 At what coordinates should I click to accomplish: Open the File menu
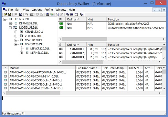pyautogui.click(x=10, y=10)
